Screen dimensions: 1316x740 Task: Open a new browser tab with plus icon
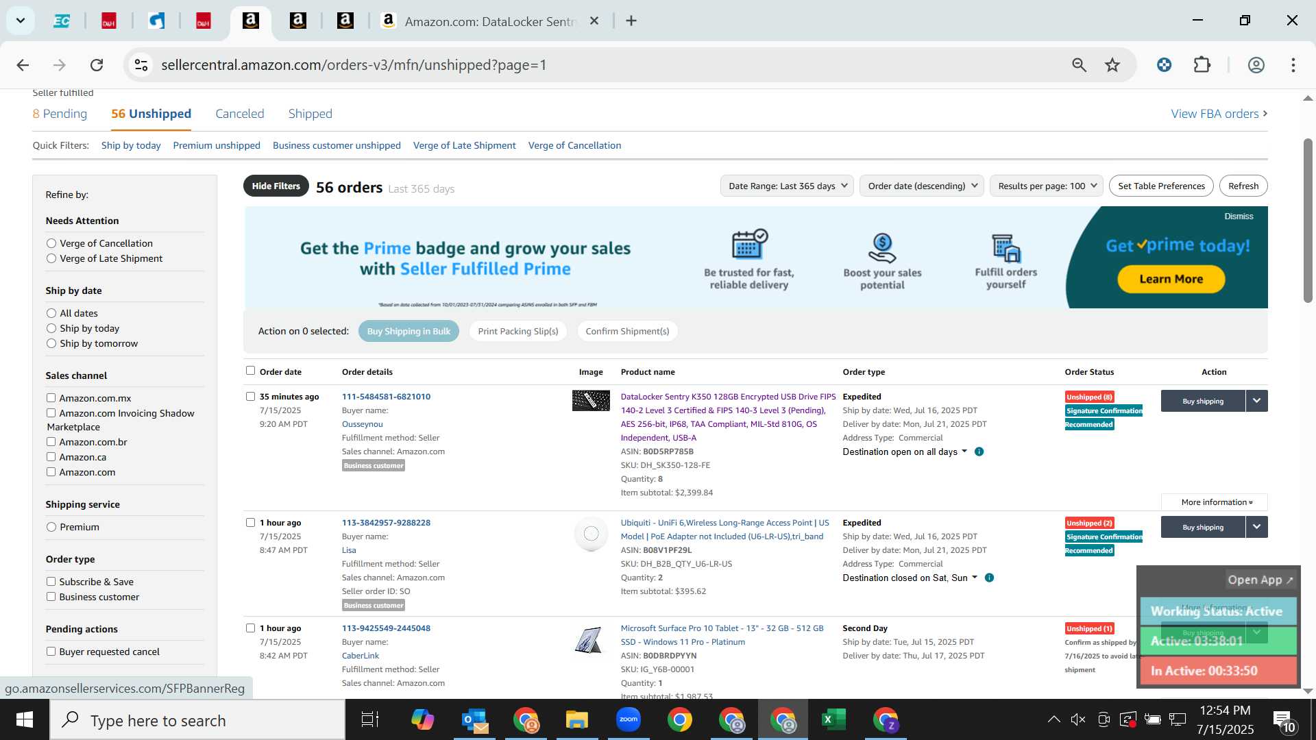tap(631, 21)
